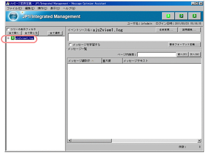Enable the ツリーの表示フィルタ checkbox
205x153 pixels.
point(8,29)
